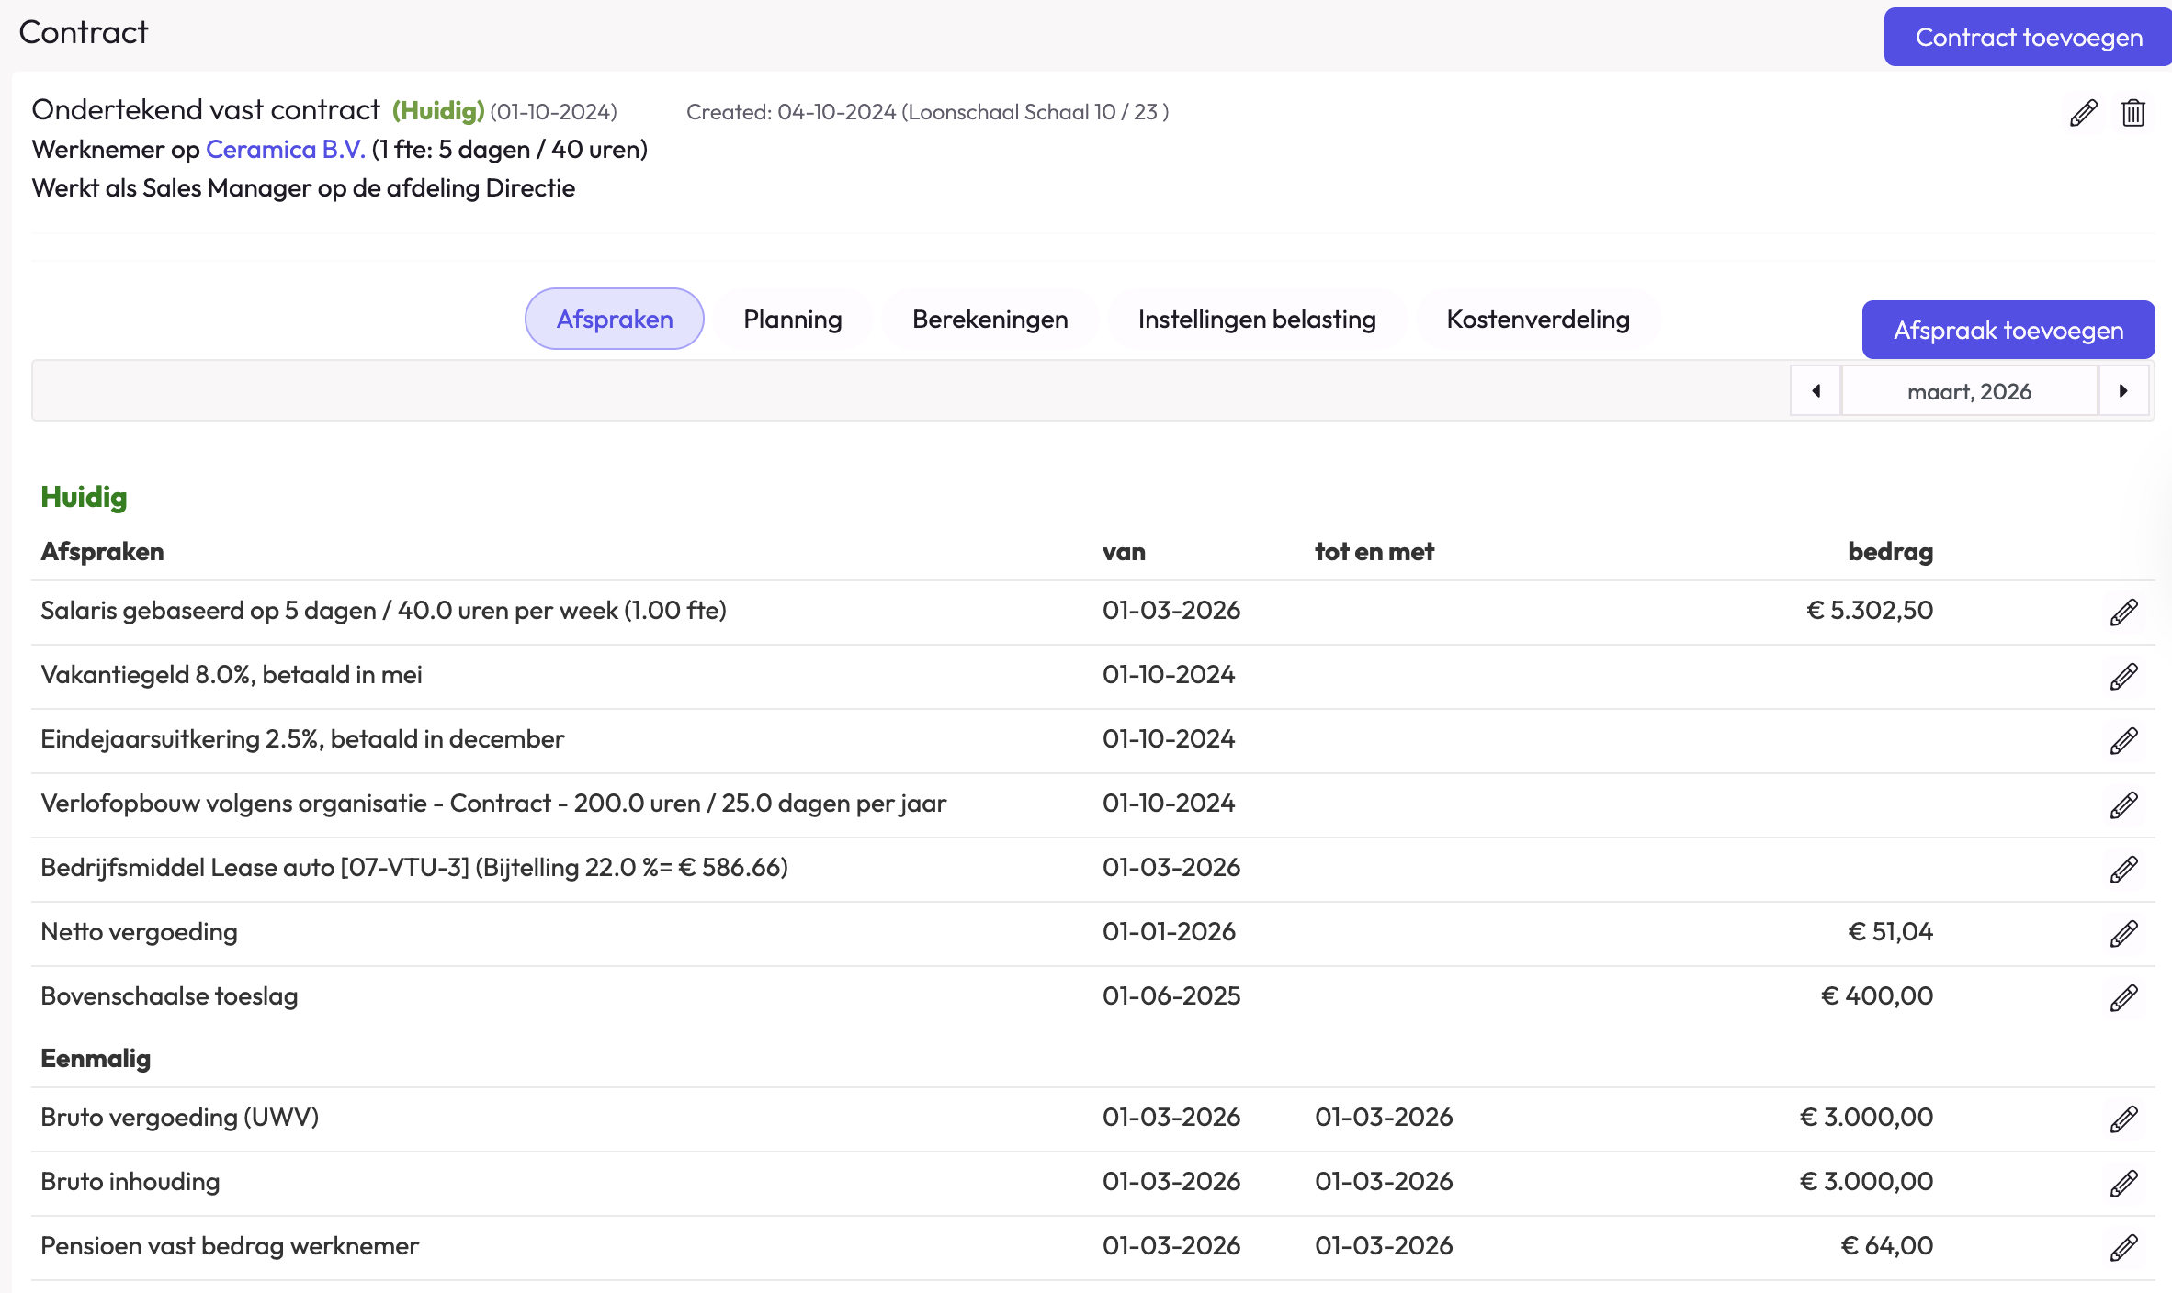2172x1293 pixels.
Task: Edit the Eindejaarsuitkering 2.5% row
Action: pos(2123,740)
